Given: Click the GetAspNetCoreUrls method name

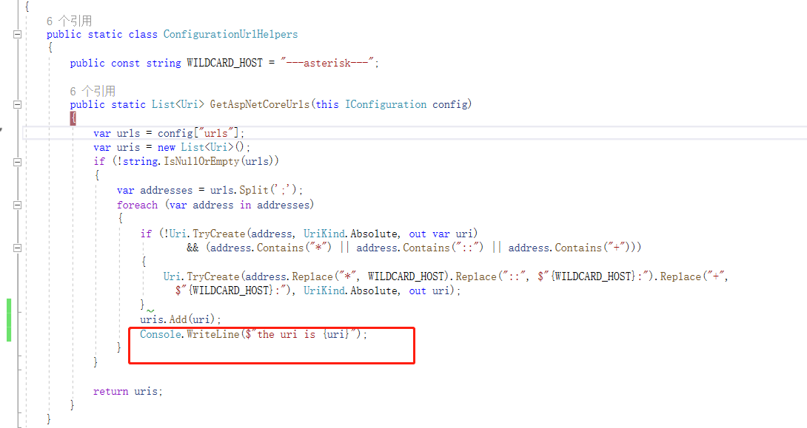Looking at the screenshot, I should click(260, 105).
